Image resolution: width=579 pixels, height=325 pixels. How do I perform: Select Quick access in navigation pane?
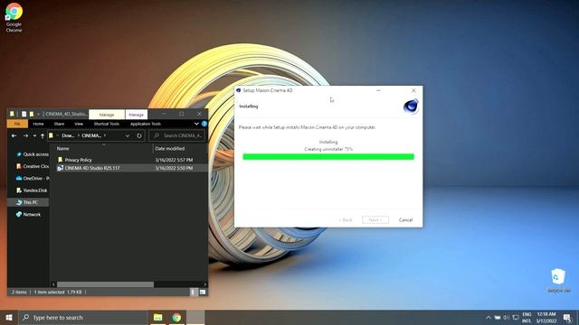[x=33, y=154]
